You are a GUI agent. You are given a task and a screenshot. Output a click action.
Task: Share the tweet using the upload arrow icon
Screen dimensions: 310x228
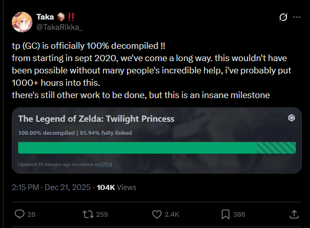click(x=294, y=214)
